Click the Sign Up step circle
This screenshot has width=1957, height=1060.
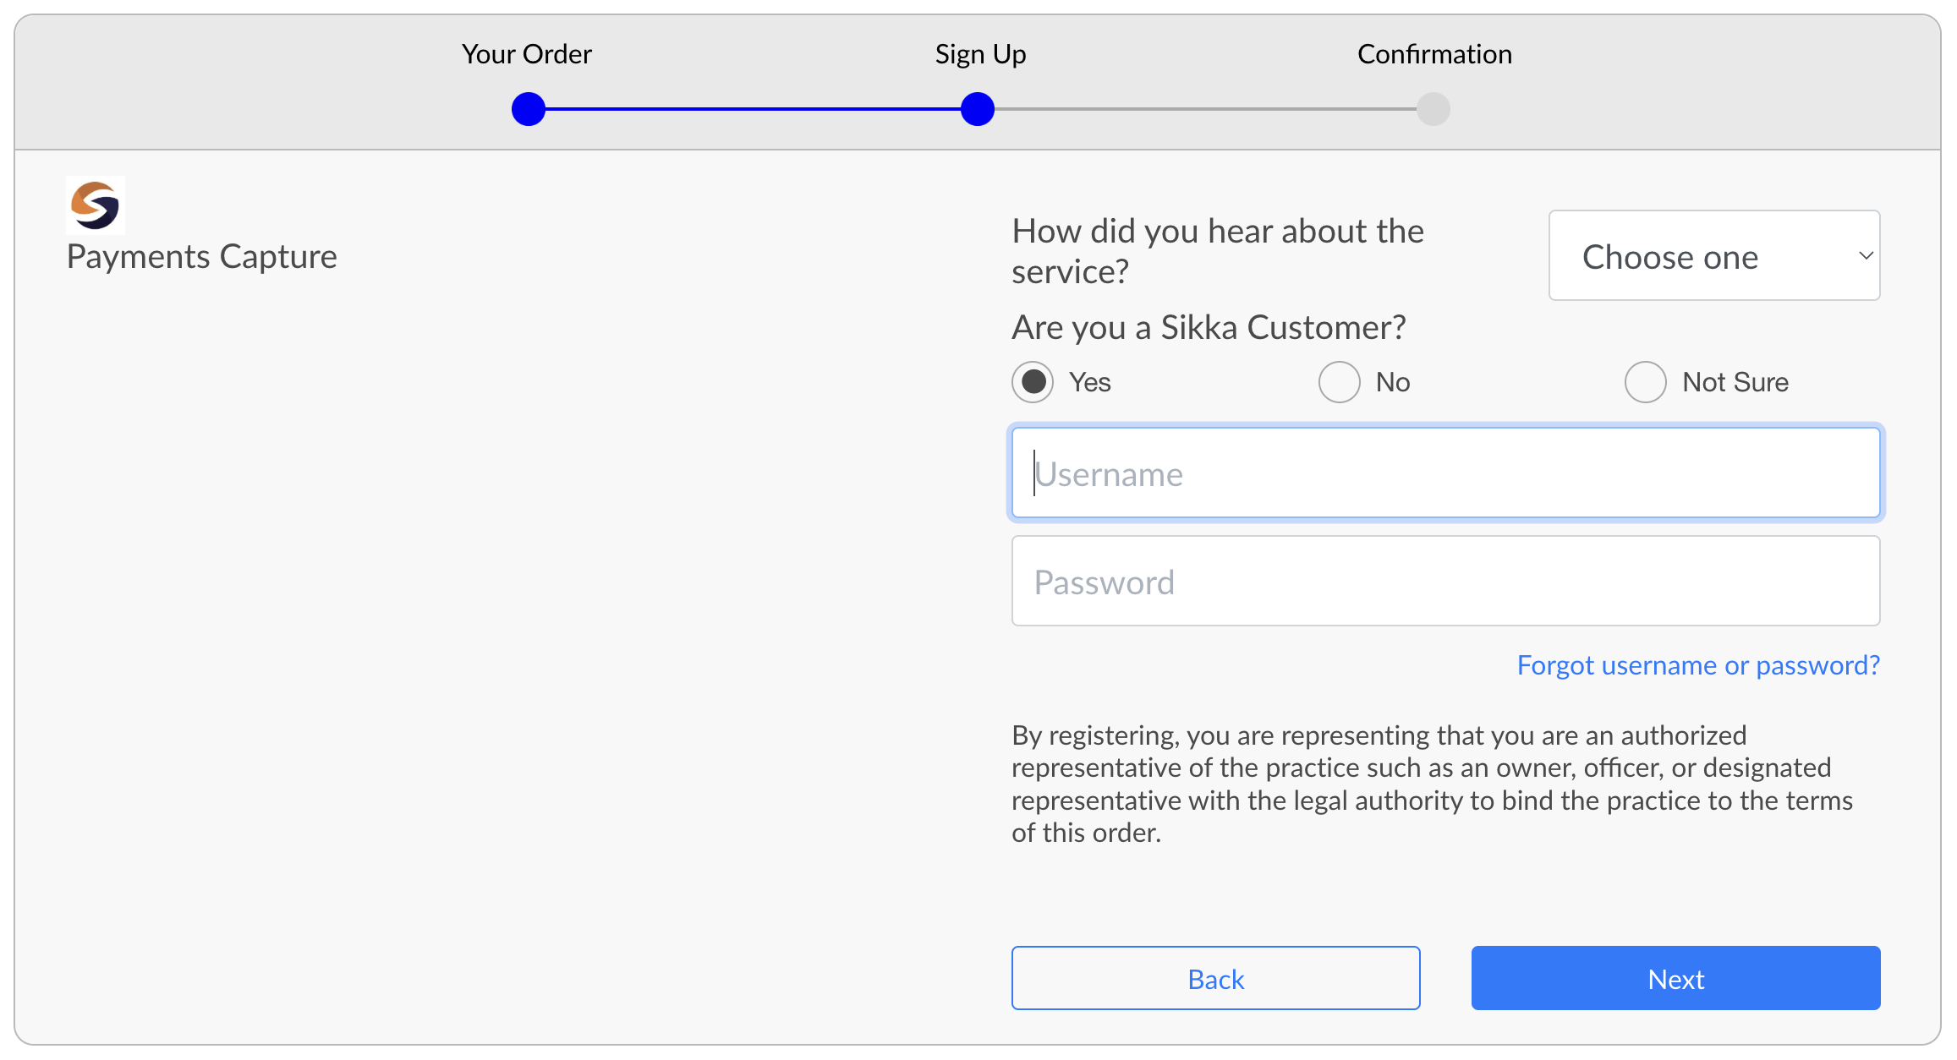pos(977,109)
